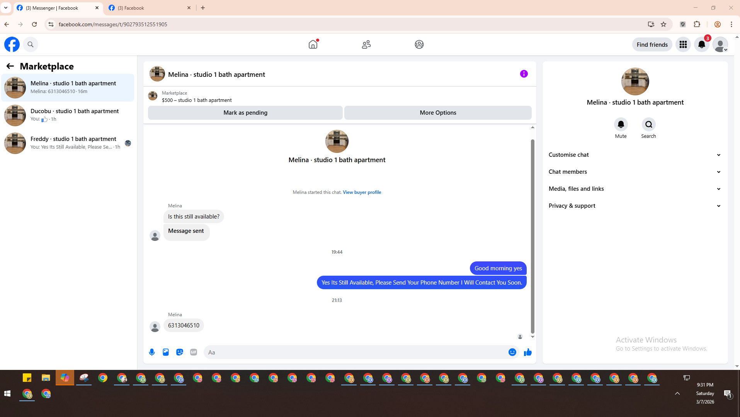Open More Options for the listing
Image resolution: width=740 pixels, height=417 pixels.
click(438, 113)
